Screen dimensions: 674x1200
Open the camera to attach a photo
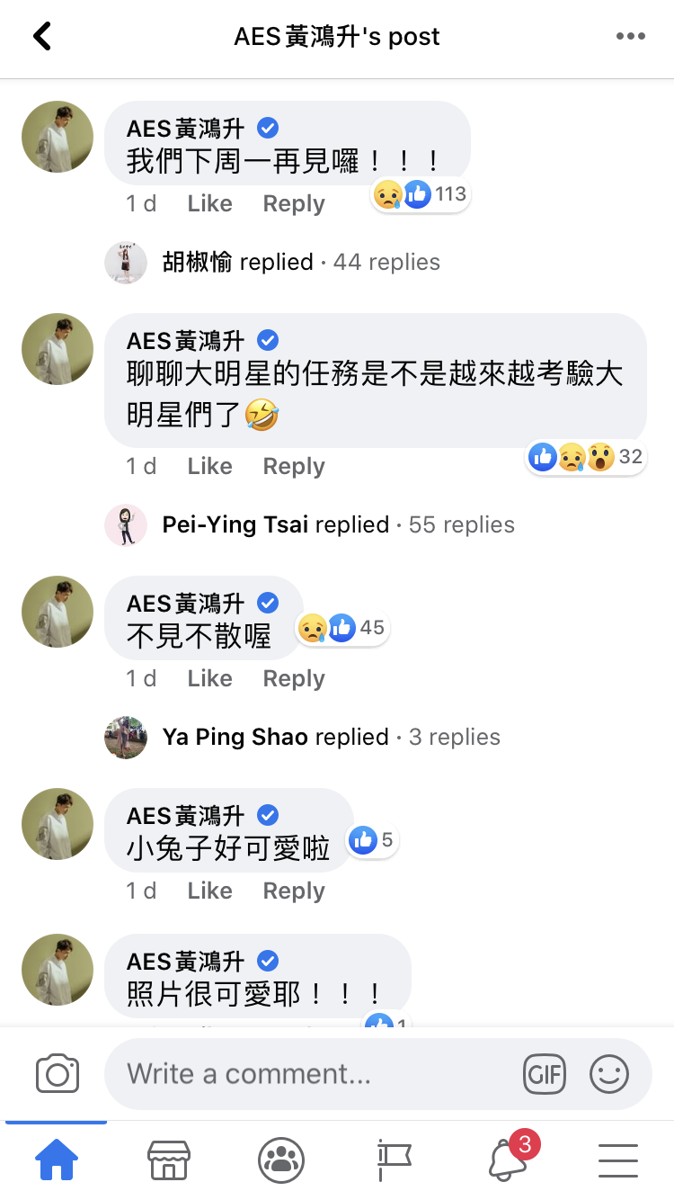coord(58,1074)
